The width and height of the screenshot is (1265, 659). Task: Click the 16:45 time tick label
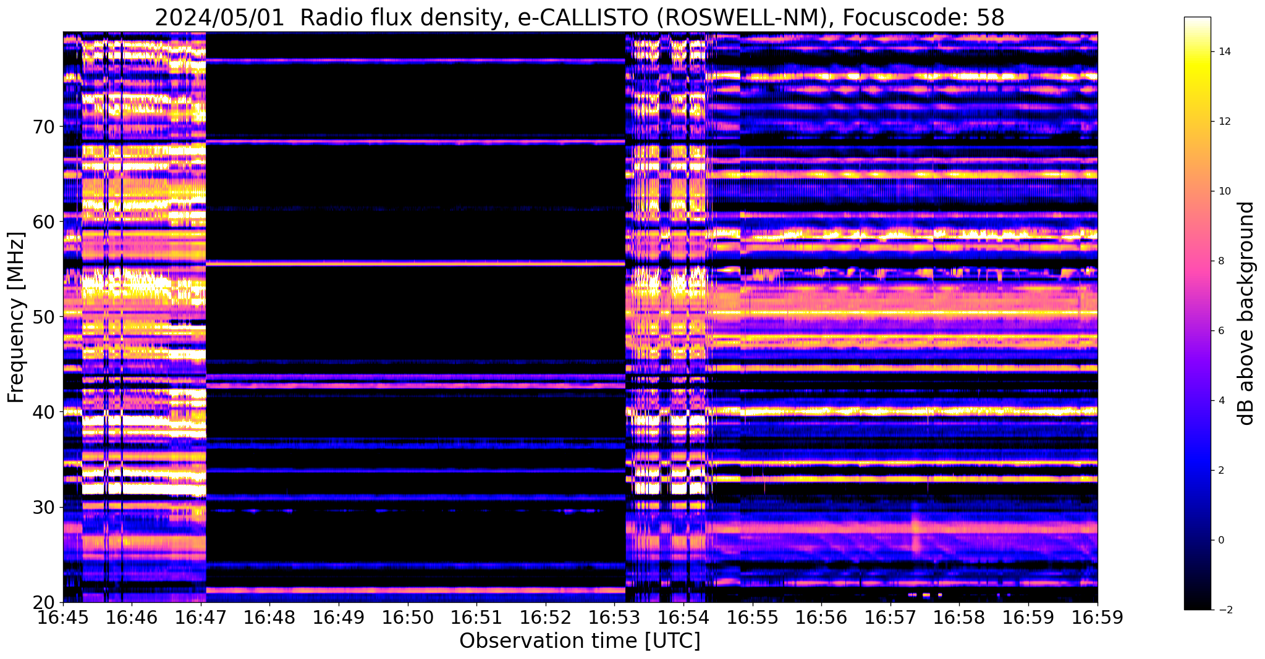[63, 618]
